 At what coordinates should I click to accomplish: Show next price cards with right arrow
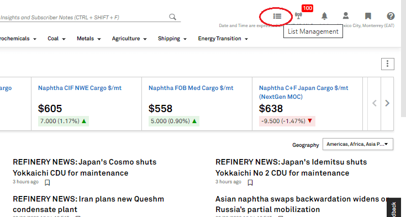coord(387,103)
